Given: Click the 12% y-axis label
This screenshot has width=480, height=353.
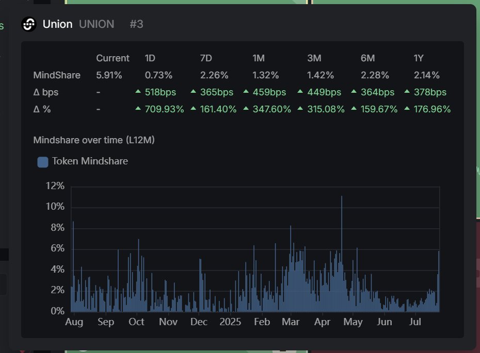Looking at the screenshot, I should [55, 186].
